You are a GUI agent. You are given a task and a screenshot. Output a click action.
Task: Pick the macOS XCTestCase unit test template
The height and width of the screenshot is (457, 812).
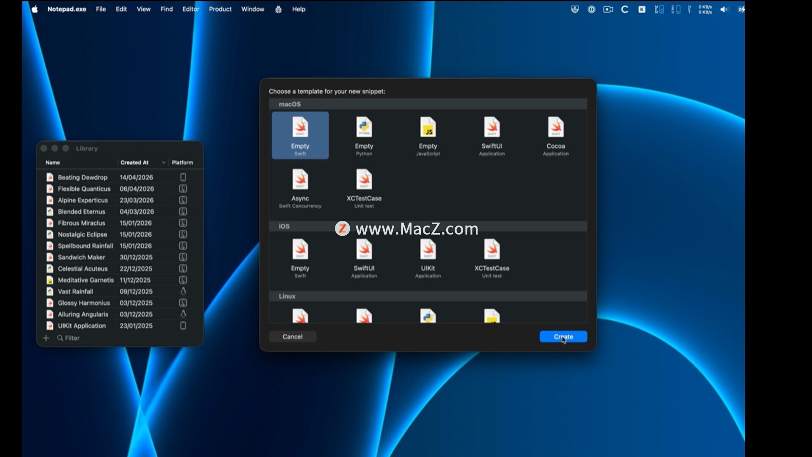[x=364, y=188]
